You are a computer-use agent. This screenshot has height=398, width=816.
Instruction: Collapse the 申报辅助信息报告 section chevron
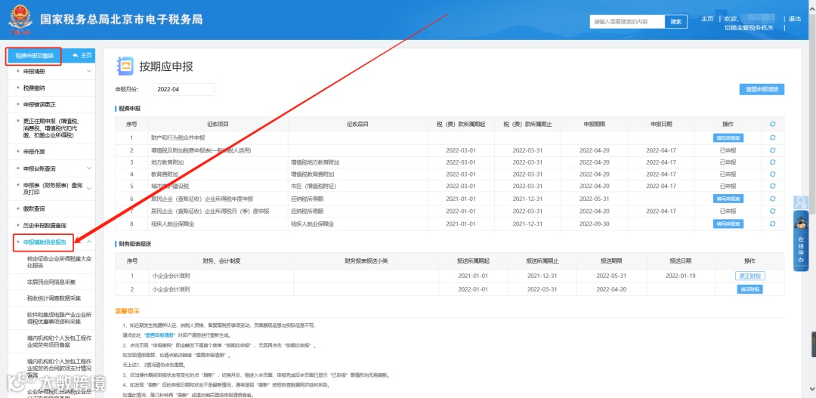(89, 242)
